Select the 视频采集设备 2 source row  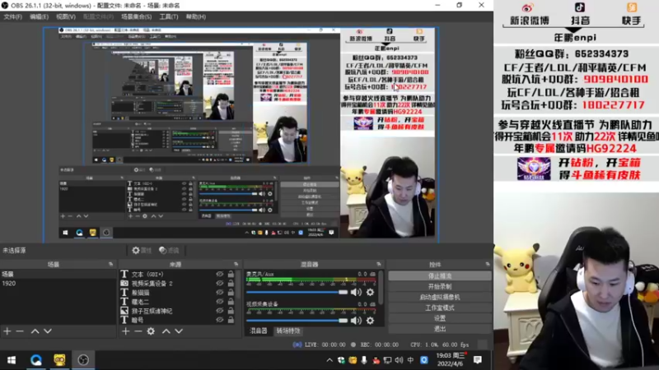click(178, 283)
